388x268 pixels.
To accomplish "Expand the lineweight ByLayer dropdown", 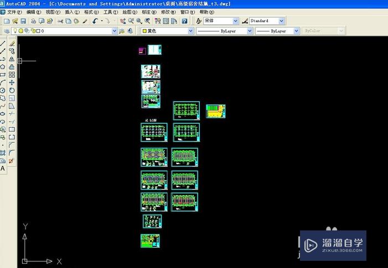I will click(296, 31).
